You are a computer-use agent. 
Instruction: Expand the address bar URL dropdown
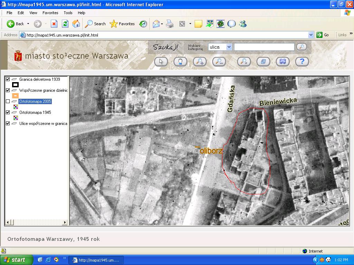[x=311, y=35]
